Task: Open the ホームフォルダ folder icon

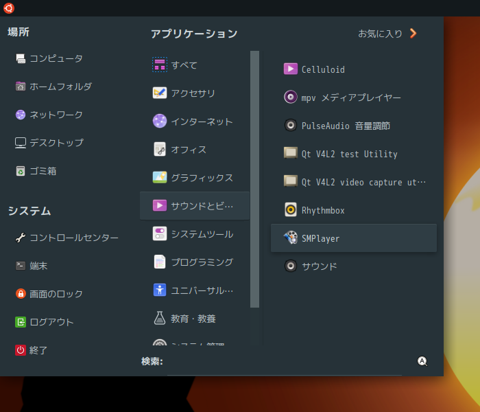Action: click(21, 87)
